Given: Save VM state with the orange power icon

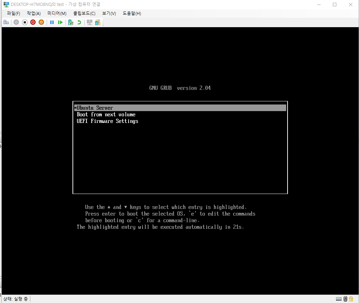Looking at the screenshot, I should [x=41, y=22].
